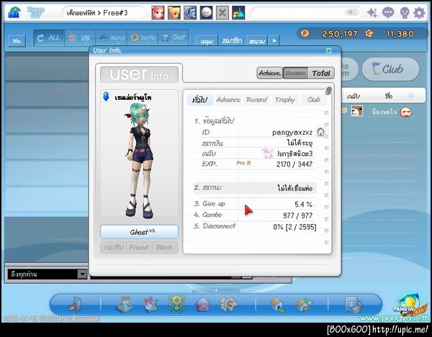This screenshot has height=337, width=432.
Task: Click the dog avatar in player list
Action: tap(357, 111)
